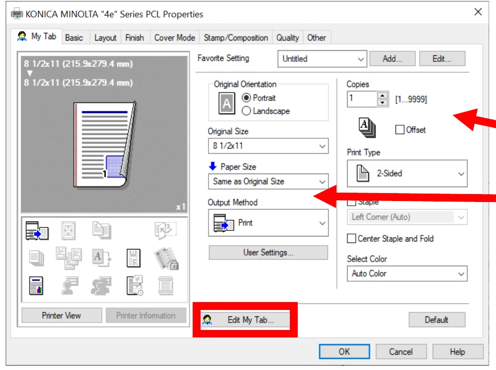Click the My Tab person icon

click(22, 36)
